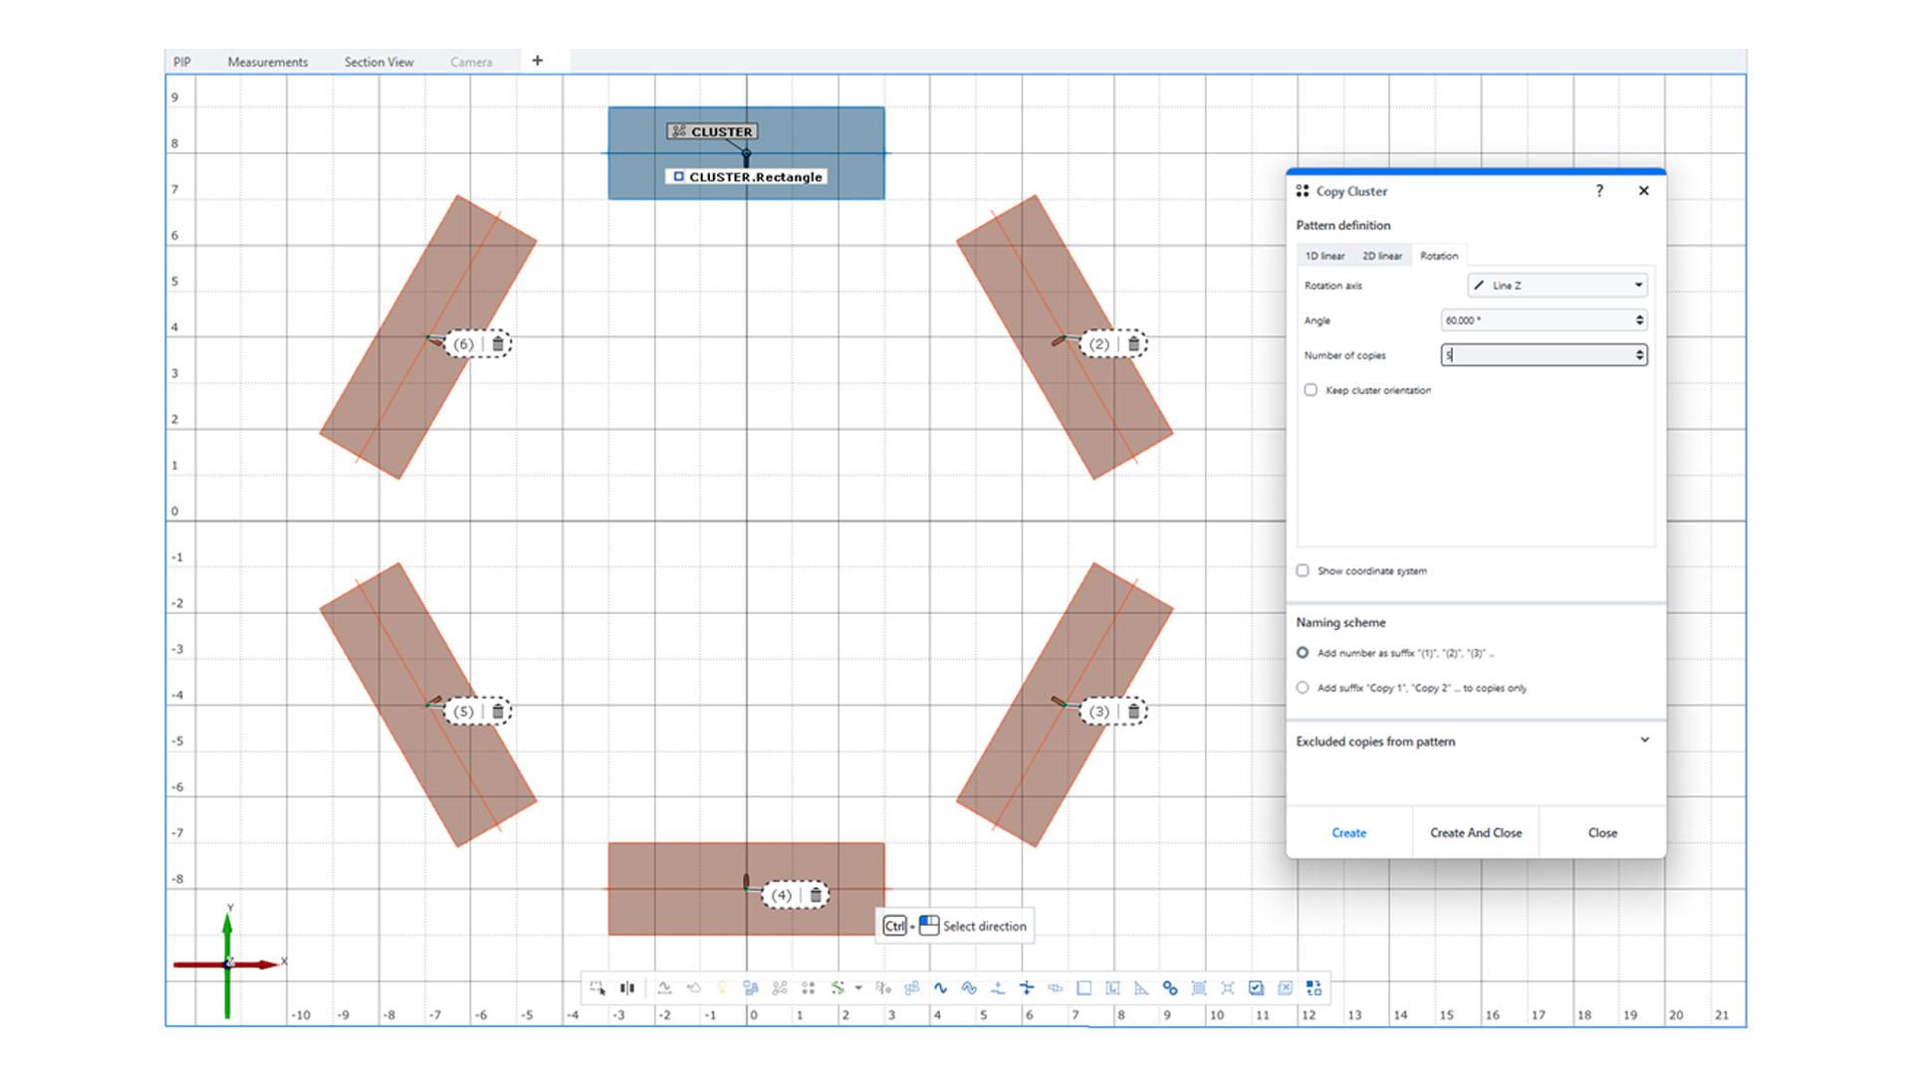The height and width of the screenshot is (1075, 1912).
Task: Click the selection cursor tool in bottom toolbar
Action: pos(597,988)
